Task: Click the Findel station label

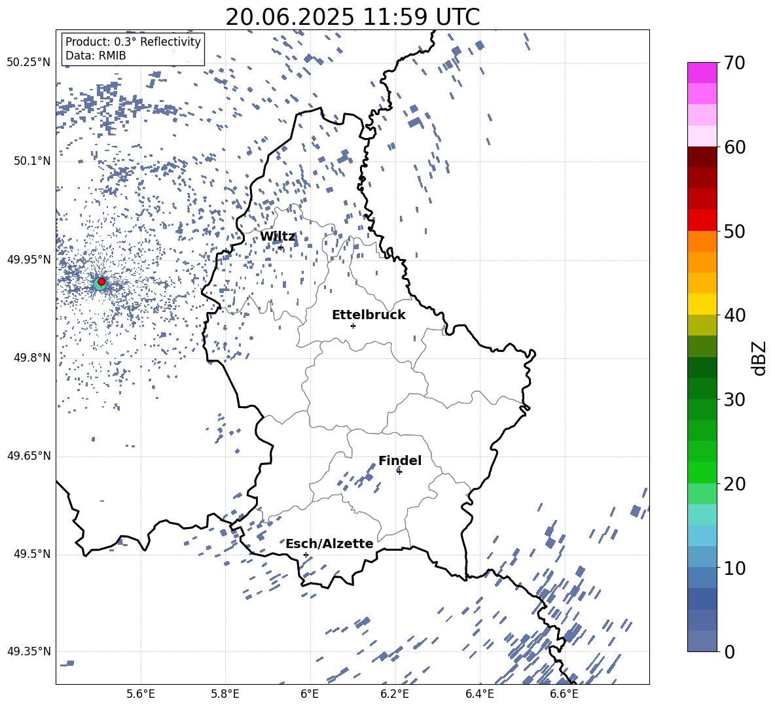Action: tap(400, 460)
